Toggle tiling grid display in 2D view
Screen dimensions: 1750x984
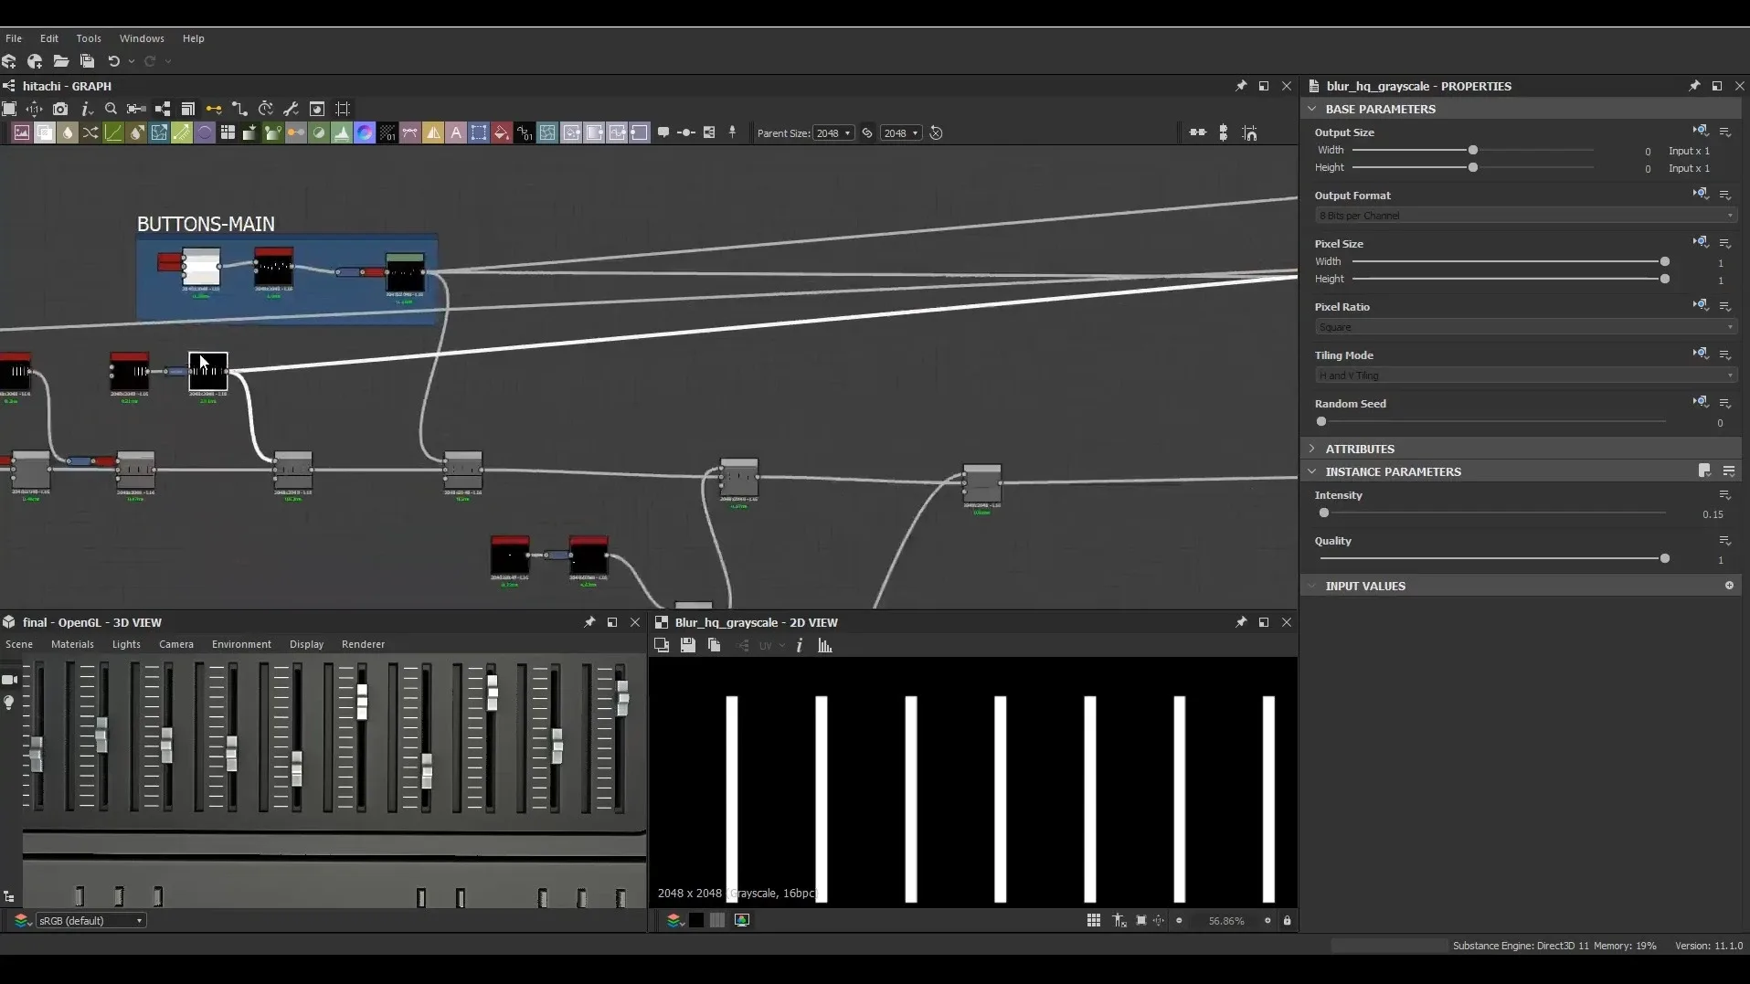(1094, 921)
